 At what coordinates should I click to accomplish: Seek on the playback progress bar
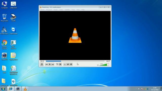coord(75,61)
